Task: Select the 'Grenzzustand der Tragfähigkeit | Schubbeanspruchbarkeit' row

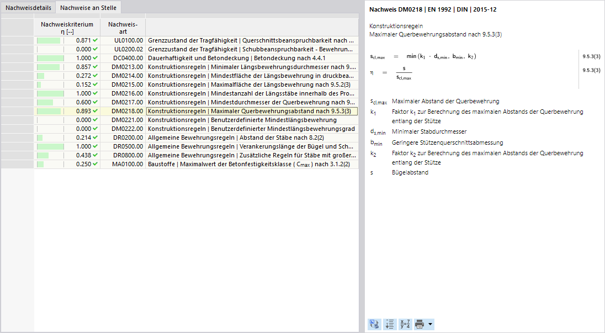Action: pos(251,49)
